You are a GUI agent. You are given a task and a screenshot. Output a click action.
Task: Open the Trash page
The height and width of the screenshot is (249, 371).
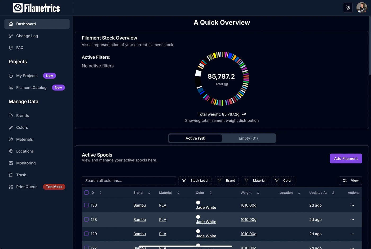pos(21,175)
